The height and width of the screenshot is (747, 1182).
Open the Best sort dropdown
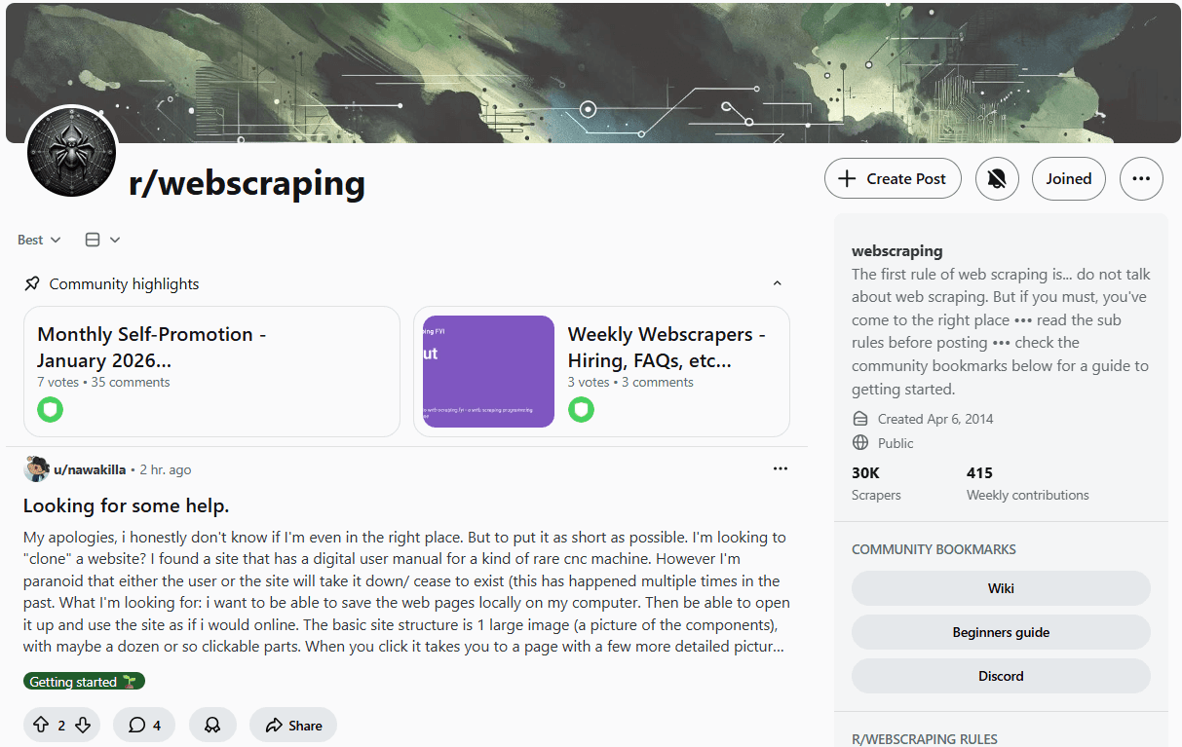(x=38, y=239)
